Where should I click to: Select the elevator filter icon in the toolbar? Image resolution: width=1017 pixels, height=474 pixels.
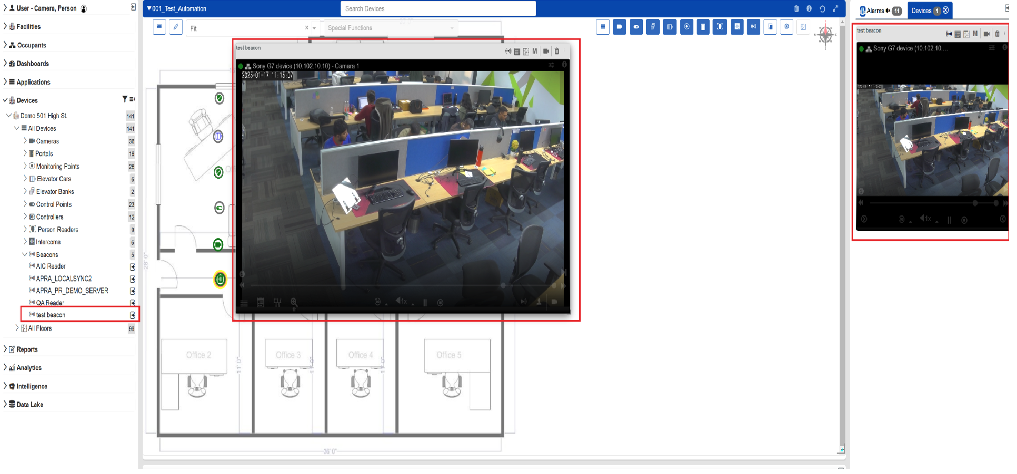coord(670,27)
